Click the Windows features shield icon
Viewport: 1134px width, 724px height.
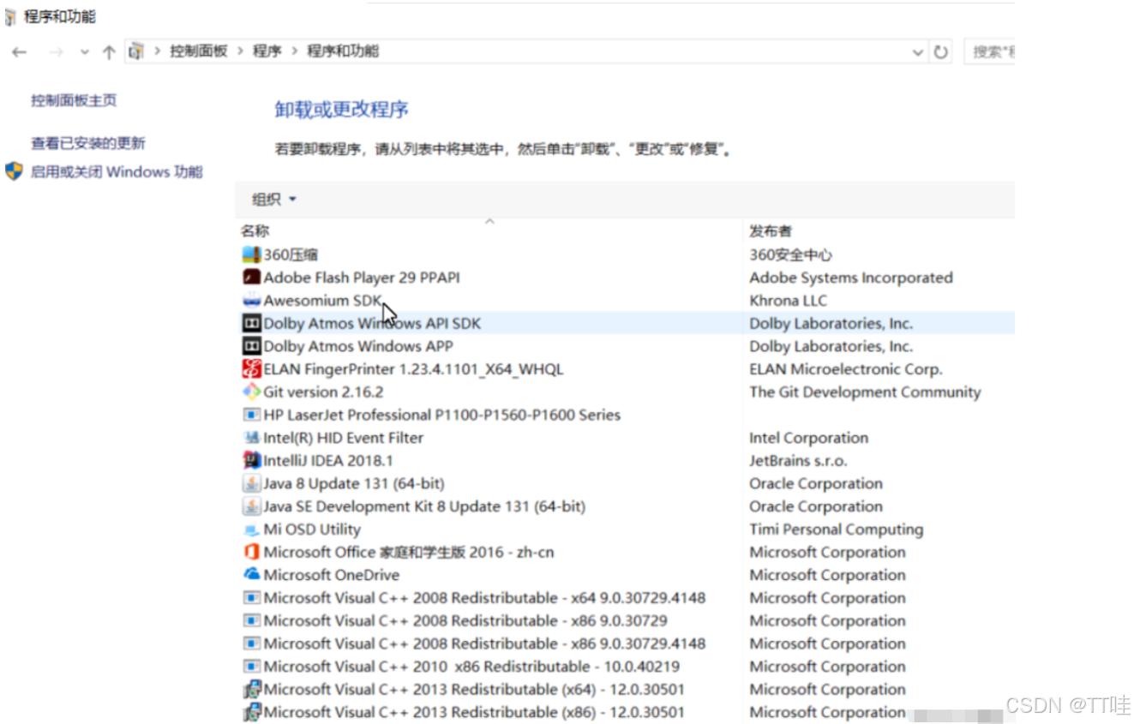click(14, 171)
